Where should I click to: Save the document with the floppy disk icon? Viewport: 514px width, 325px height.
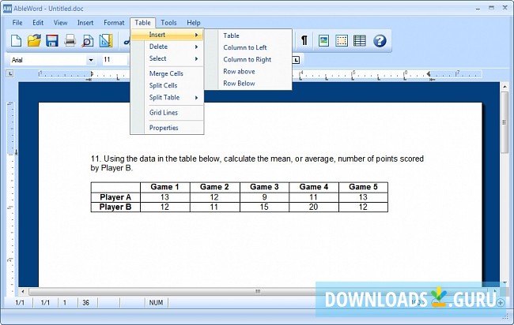[x=51, y=41]
